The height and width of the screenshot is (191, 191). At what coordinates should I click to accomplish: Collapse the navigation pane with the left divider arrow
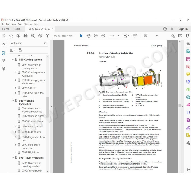coord(52,107)
